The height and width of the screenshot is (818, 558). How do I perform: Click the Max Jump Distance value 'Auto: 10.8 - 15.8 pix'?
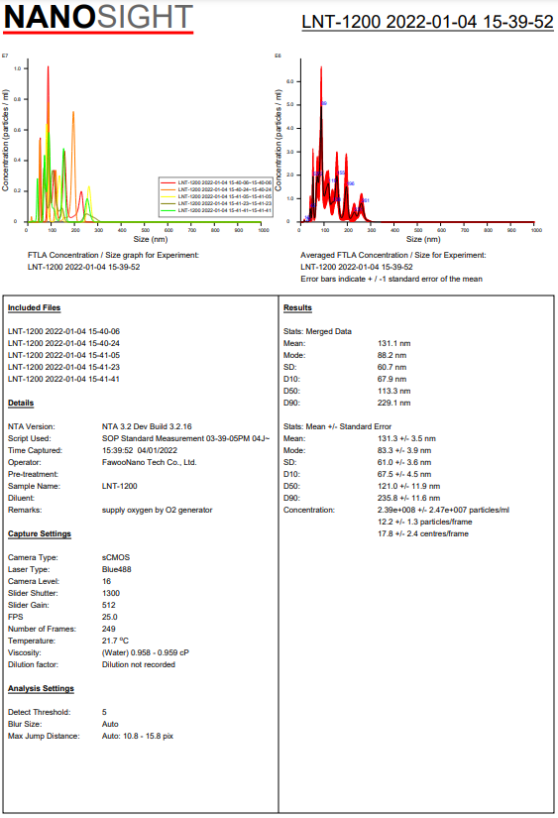(x=138, y=736)
